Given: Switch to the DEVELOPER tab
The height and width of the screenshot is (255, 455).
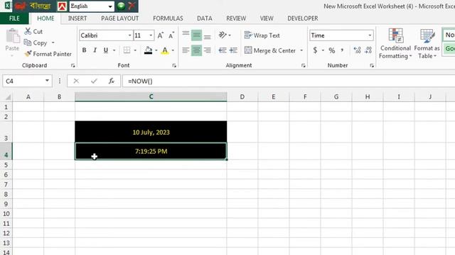Looking at the screenshot, I should pyautogui.click(x=303, y=18).
